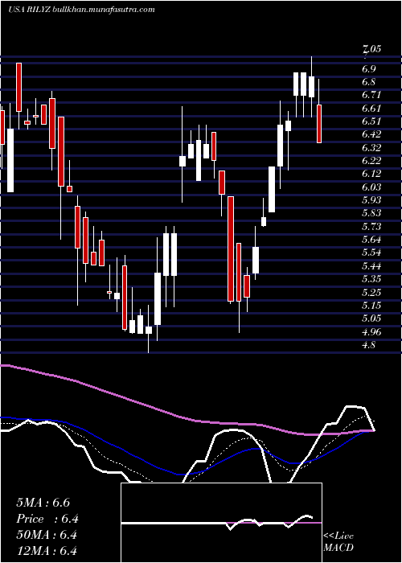Open the MACD inset mini chart
The width and height of the screenshot is (402, 563).
coord(221,523)
